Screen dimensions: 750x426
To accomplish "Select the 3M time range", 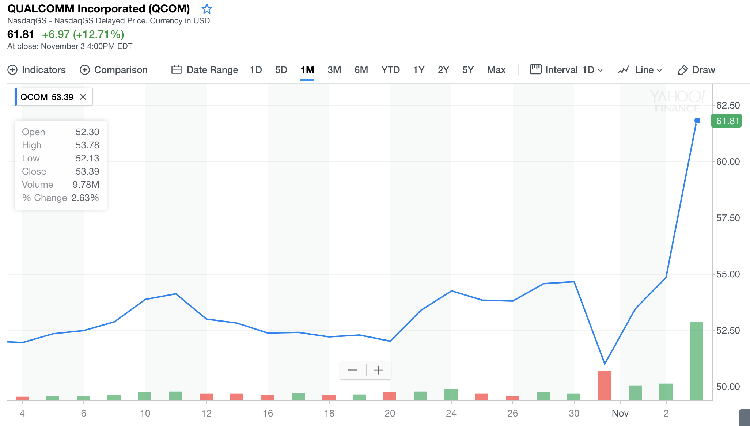I will point(334,70).
